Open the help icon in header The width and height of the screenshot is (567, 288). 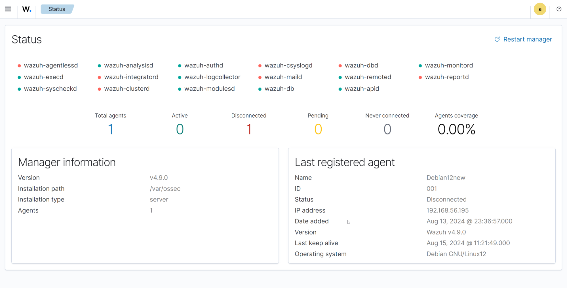pos(558,9)
